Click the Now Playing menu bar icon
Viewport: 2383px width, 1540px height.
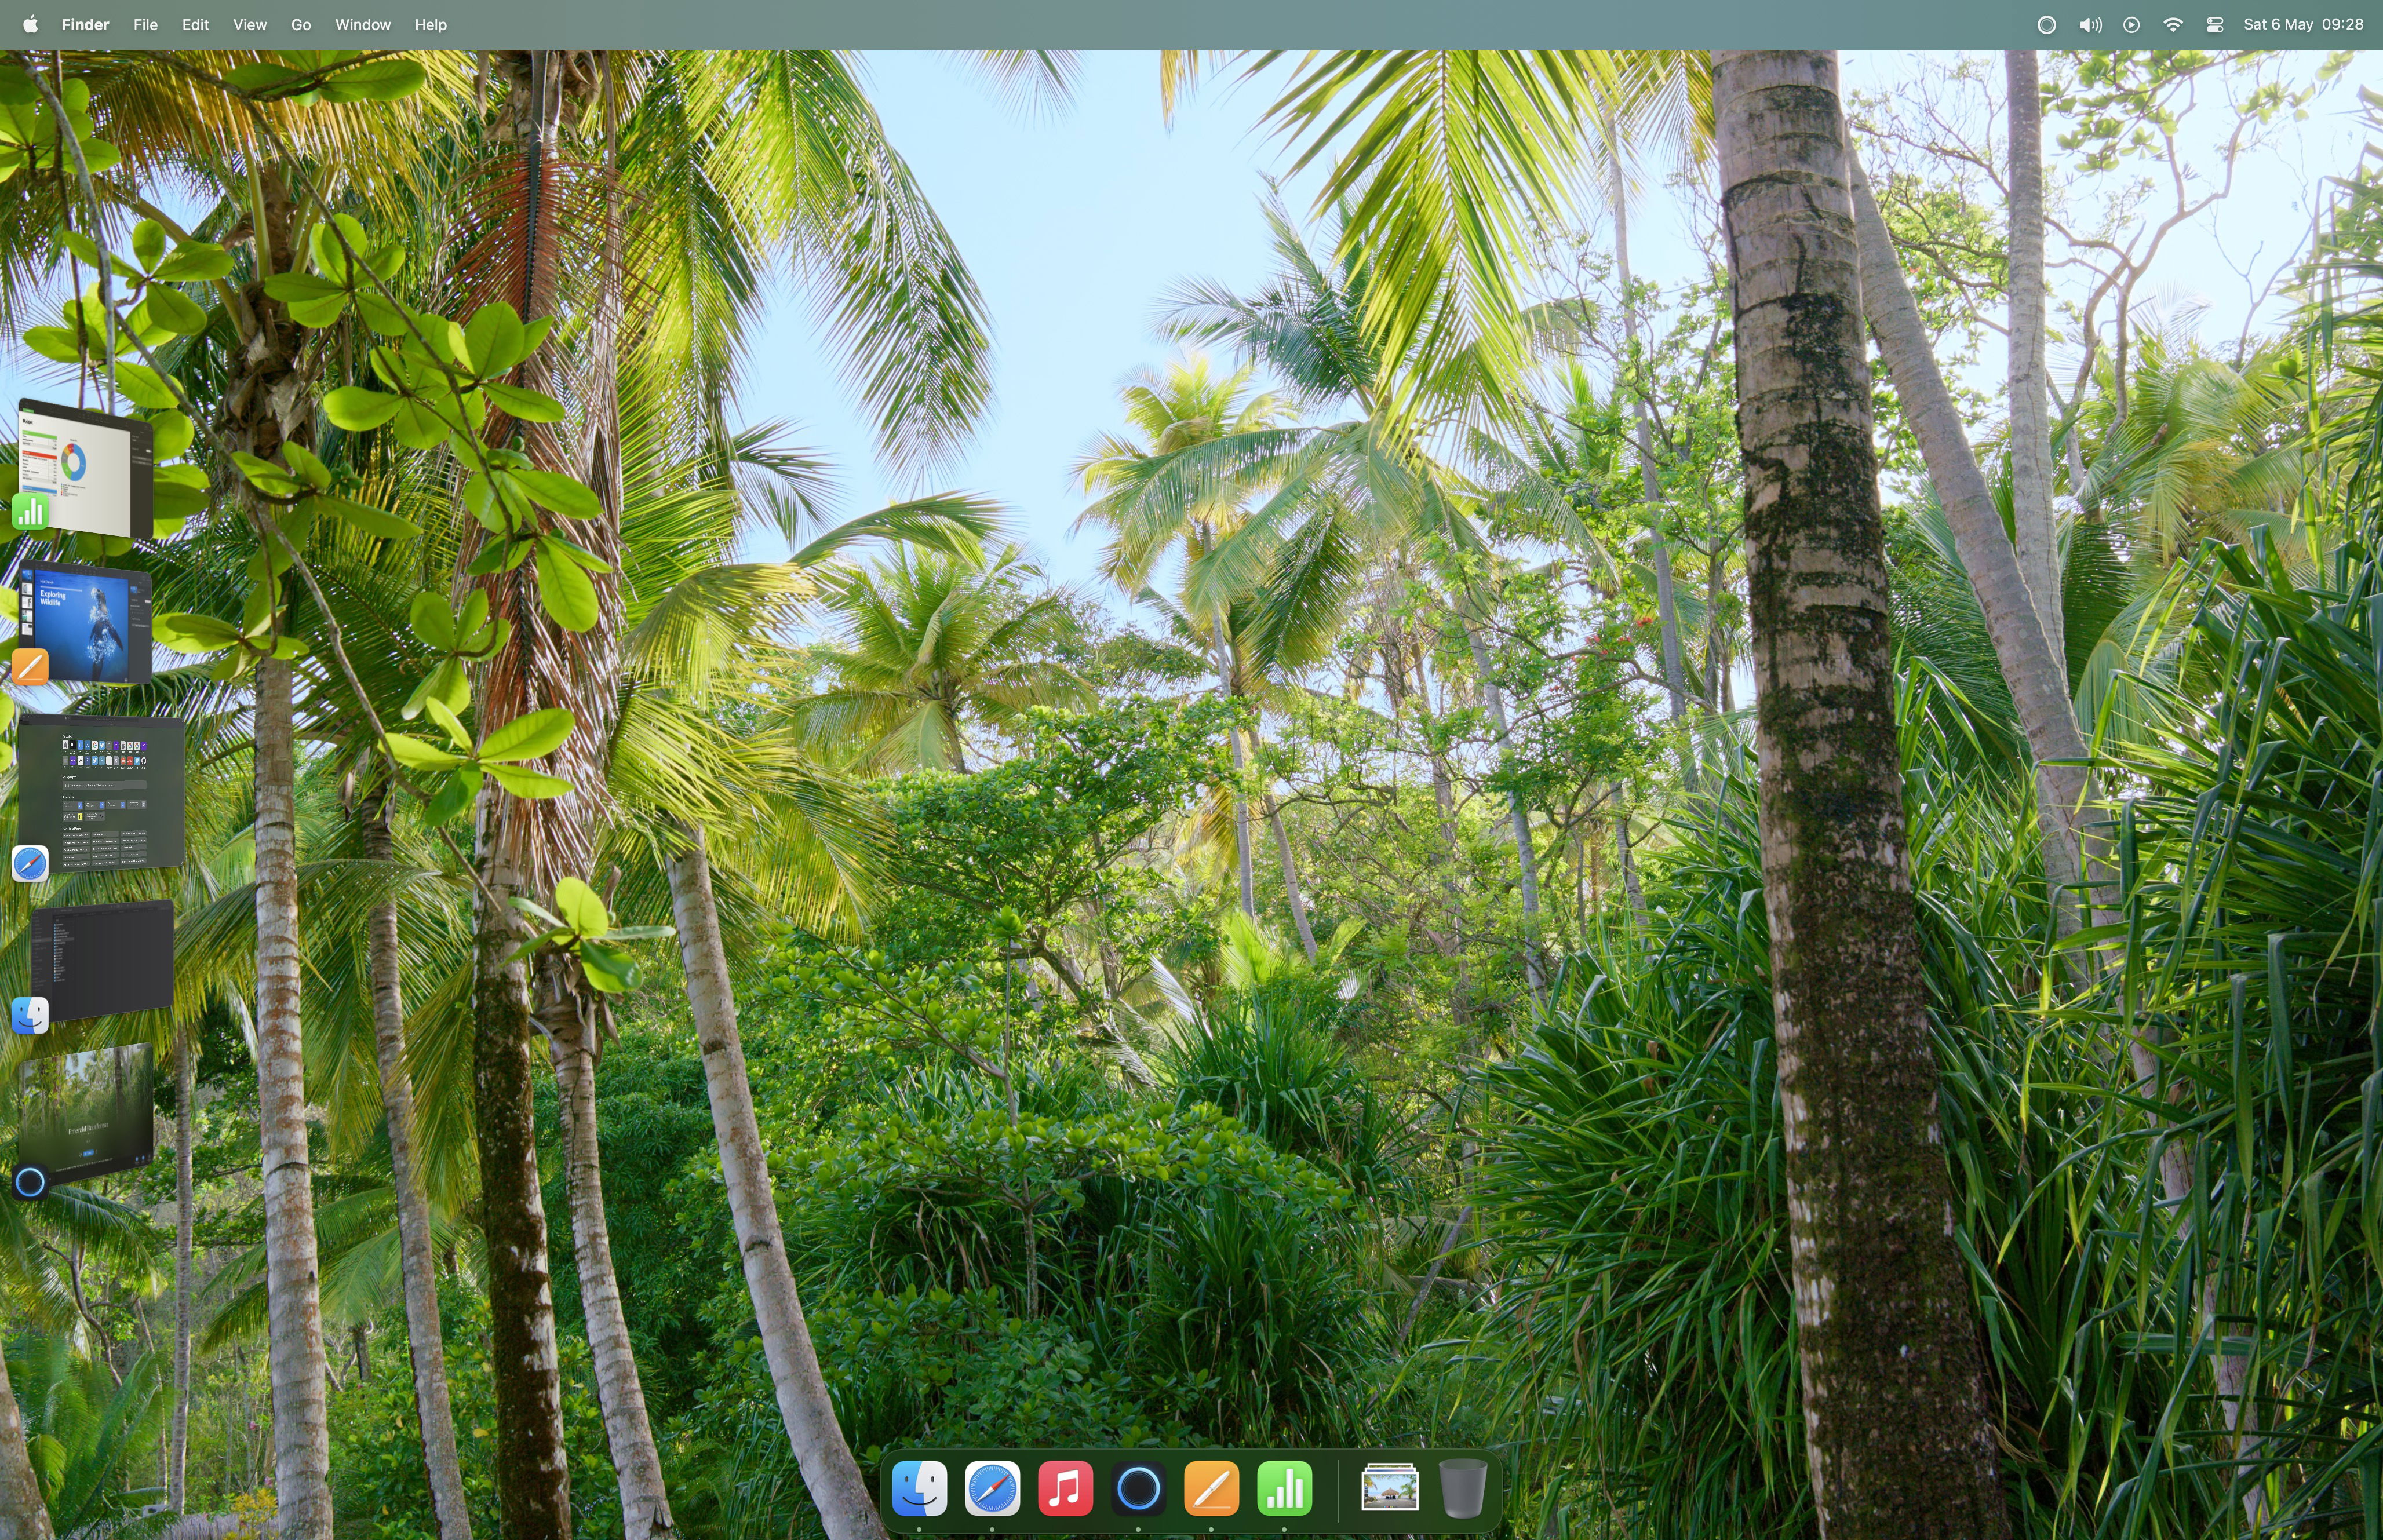coord(2131,25)
